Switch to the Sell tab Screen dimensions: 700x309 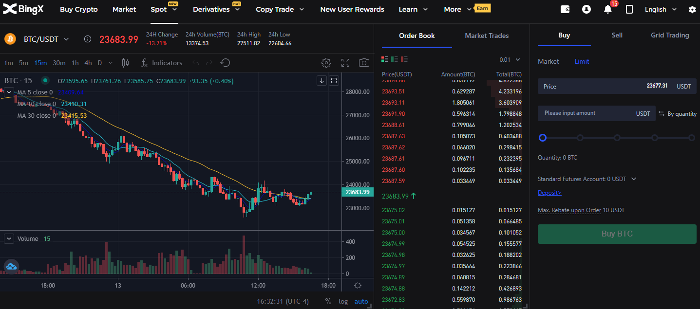click(x=617, y=35)
